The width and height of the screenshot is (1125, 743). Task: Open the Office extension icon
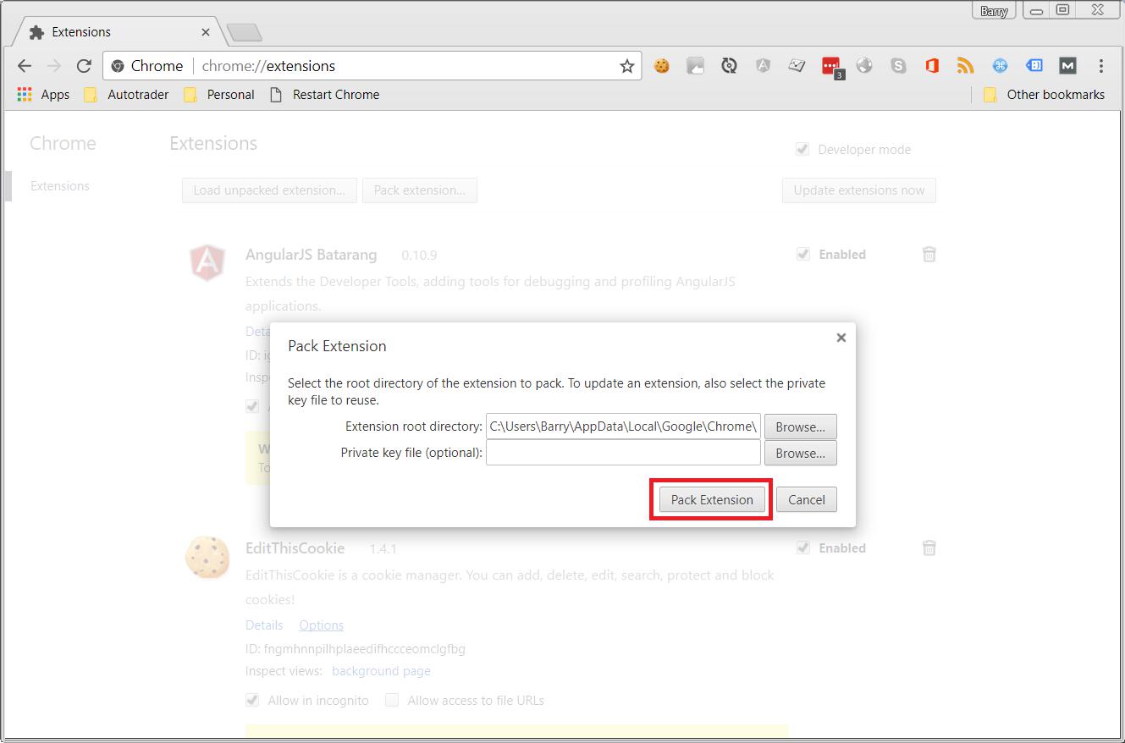(x=932, y=66)
